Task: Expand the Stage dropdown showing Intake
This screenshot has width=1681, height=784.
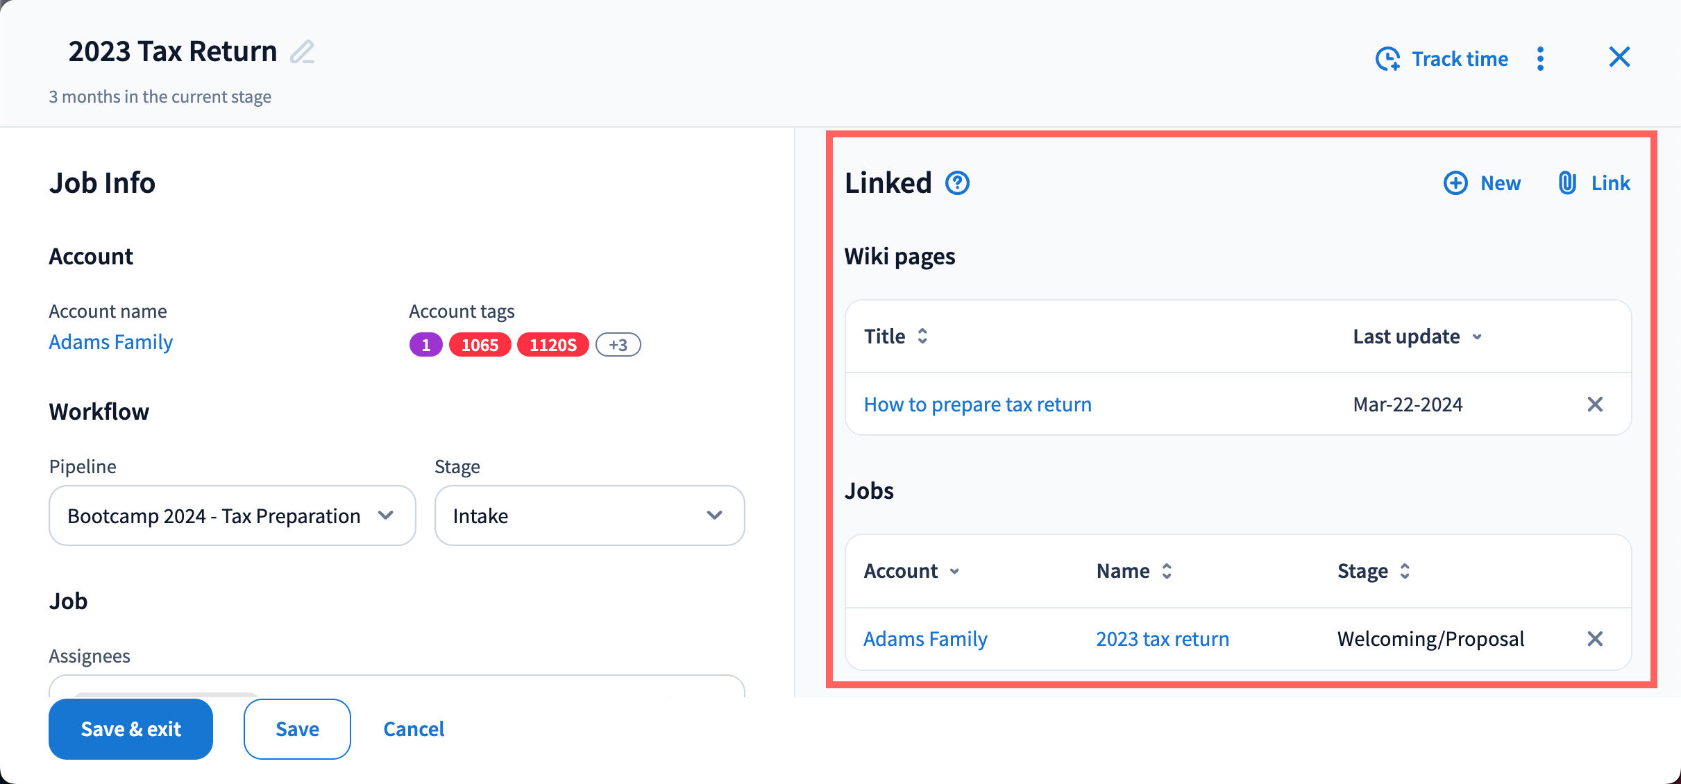Action: pos(589,515)
